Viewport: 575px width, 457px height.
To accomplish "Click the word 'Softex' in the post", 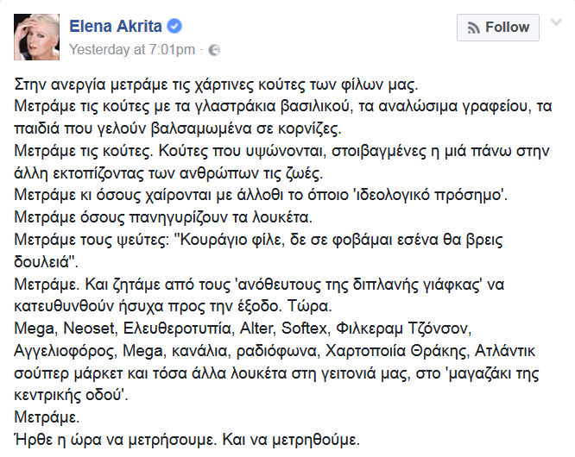I will 306,329.
